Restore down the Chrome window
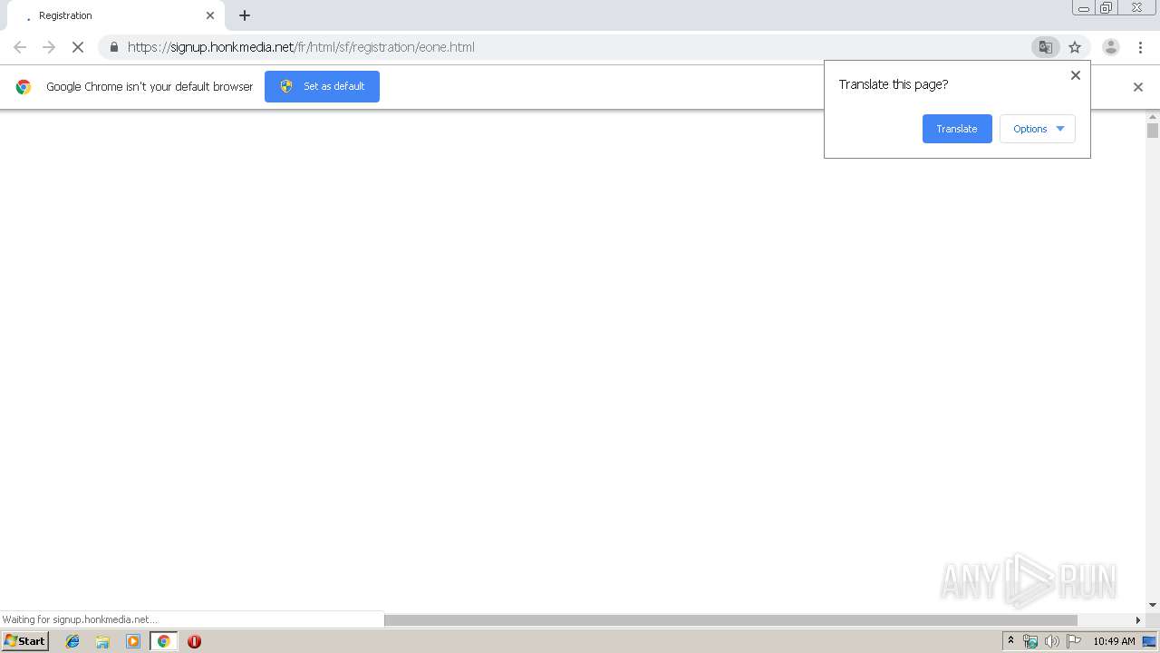Image resolution: width=1160 pixels, height=653 pixels. (1107, 8)
